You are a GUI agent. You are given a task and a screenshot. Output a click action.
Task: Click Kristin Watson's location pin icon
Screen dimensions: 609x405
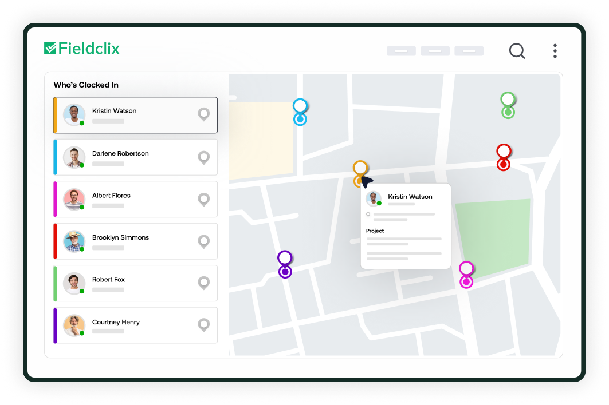[x=203, y=114]
